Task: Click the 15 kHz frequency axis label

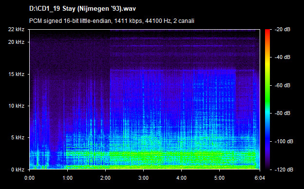Action: tap(16, 74)
